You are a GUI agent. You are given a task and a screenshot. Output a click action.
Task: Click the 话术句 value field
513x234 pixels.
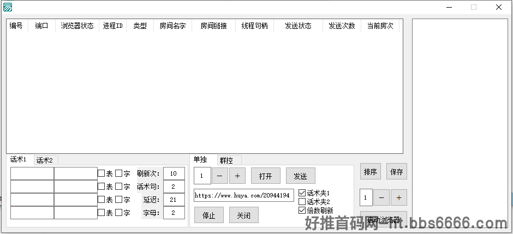[x=174, y=187]
